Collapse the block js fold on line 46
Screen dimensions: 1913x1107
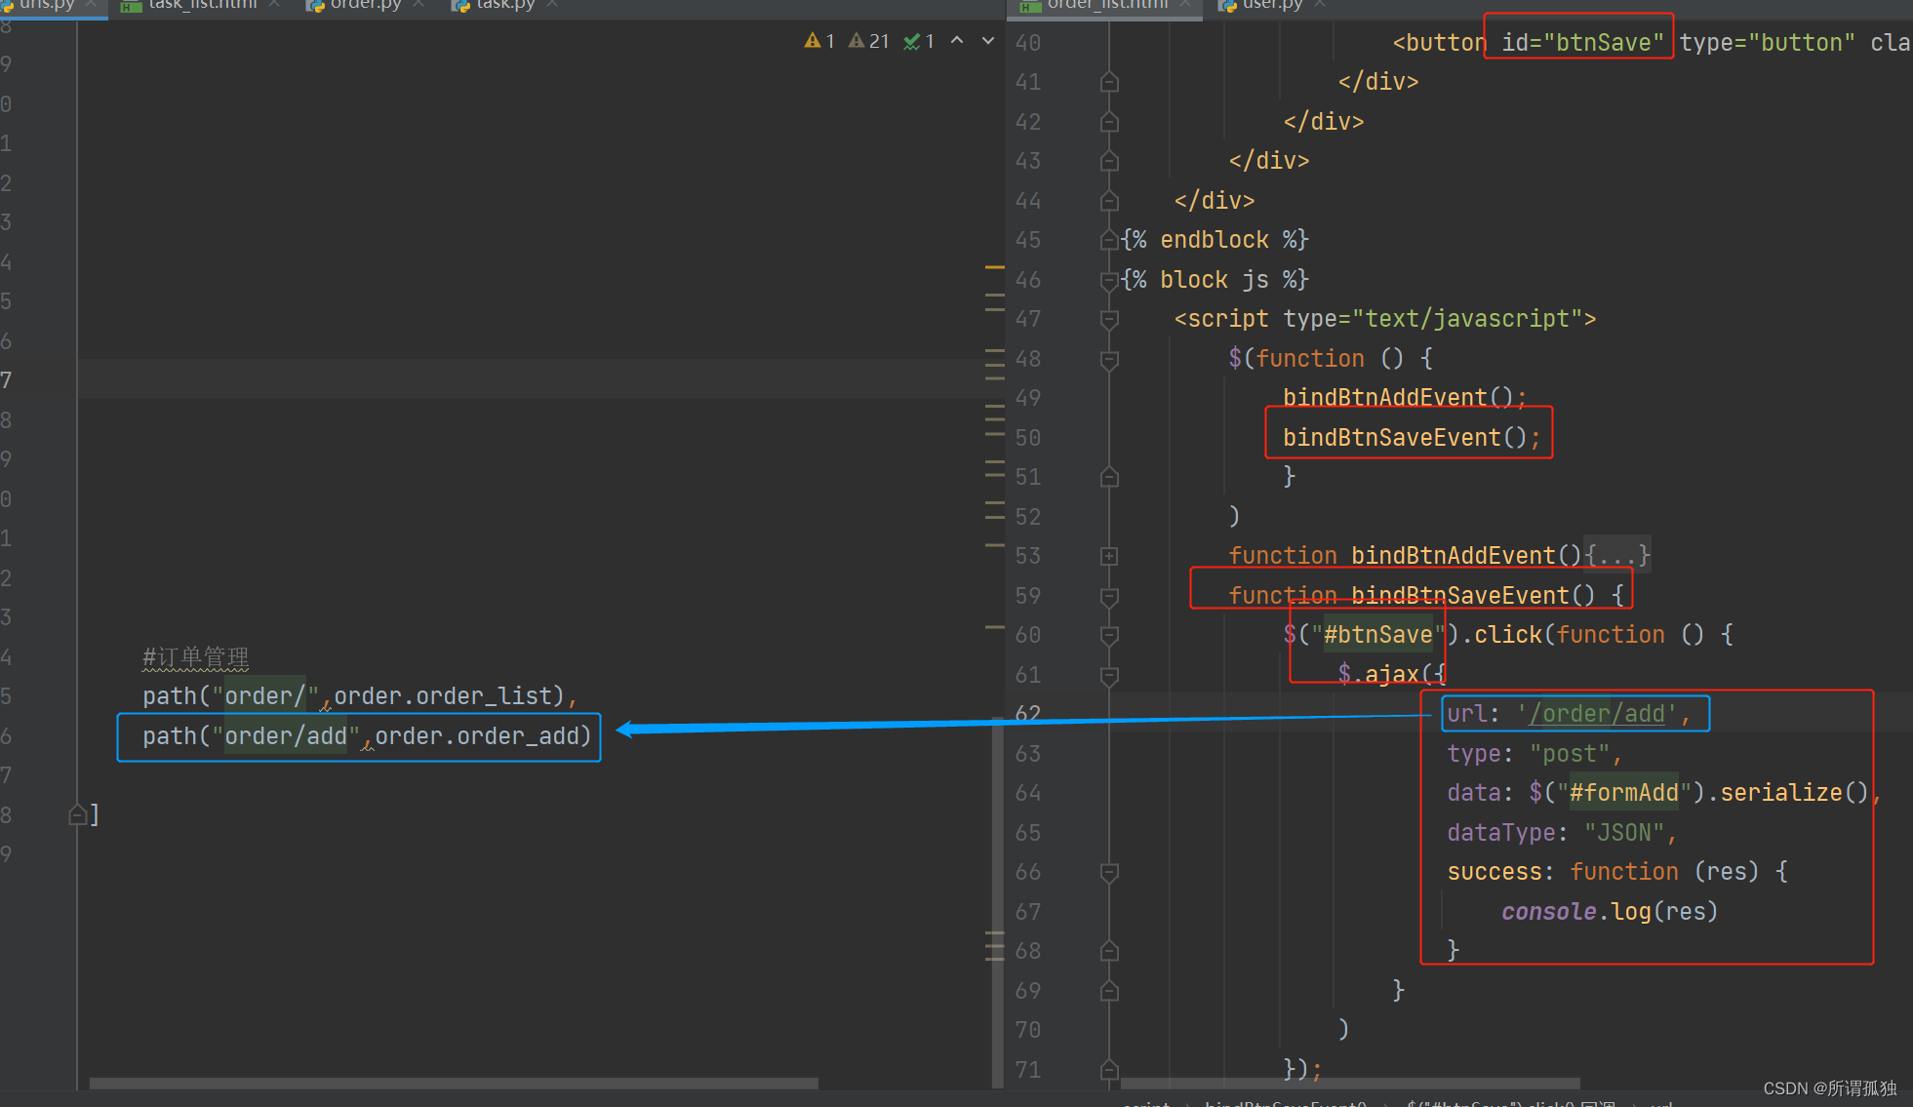pos(1109,280)
